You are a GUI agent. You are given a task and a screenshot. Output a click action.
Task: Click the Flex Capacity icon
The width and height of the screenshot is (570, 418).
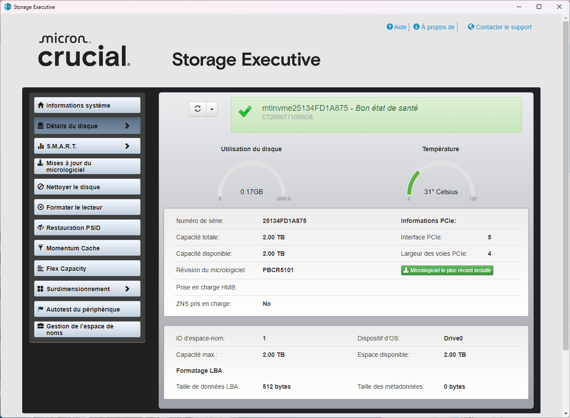[x=40, y=268]
